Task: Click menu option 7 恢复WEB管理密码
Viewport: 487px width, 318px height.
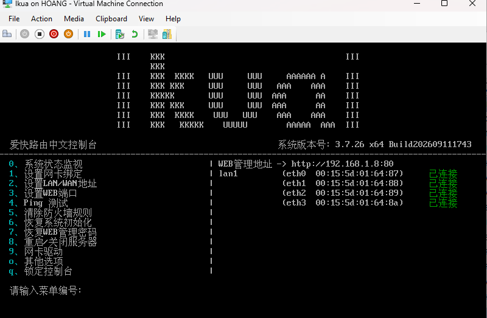Action: pos(53,232)
